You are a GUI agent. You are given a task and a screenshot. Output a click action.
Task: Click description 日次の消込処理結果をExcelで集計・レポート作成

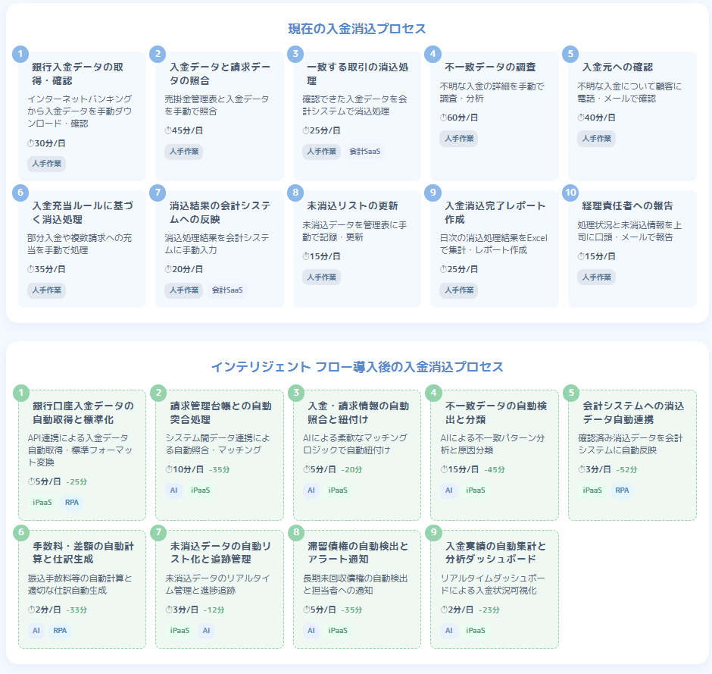pyautogui.click(x=494, y=243)
